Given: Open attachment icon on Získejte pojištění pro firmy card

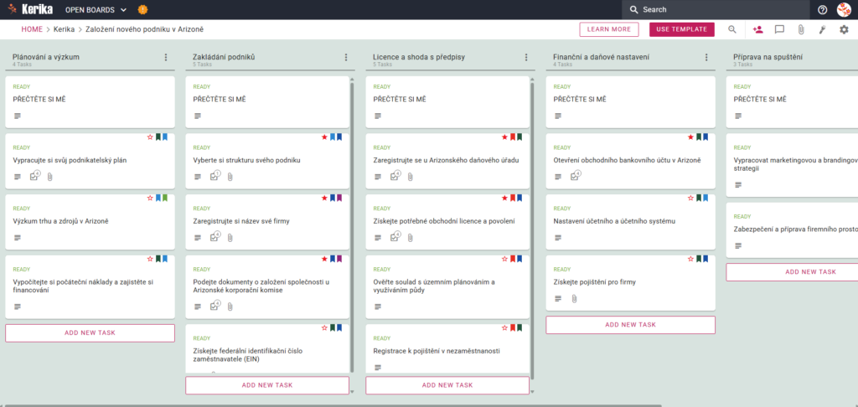Looking at the screenshot, I should 574,299.
